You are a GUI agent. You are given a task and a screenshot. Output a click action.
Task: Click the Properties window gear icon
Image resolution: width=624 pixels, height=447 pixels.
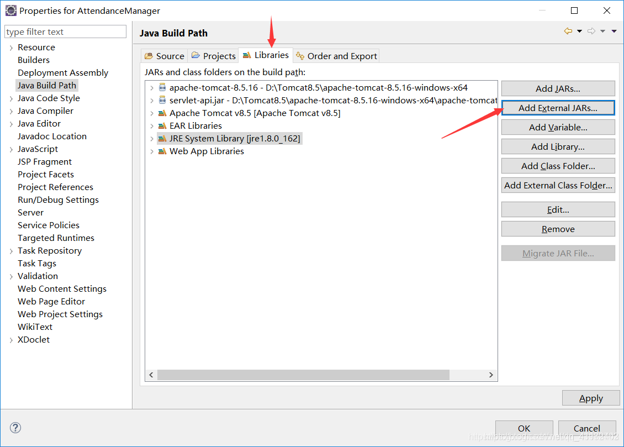click(10, 10)
